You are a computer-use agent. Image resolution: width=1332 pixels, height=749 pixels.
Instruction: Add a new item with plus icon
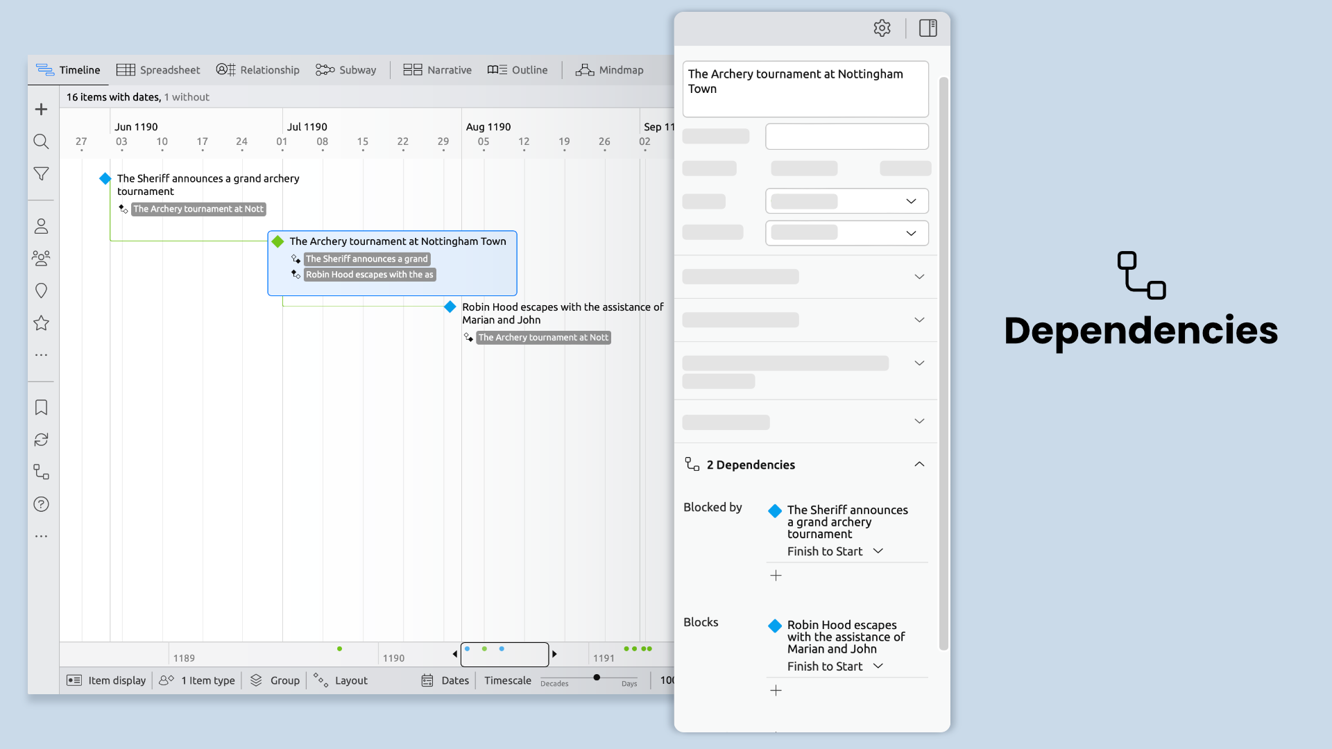pos(42,110)
